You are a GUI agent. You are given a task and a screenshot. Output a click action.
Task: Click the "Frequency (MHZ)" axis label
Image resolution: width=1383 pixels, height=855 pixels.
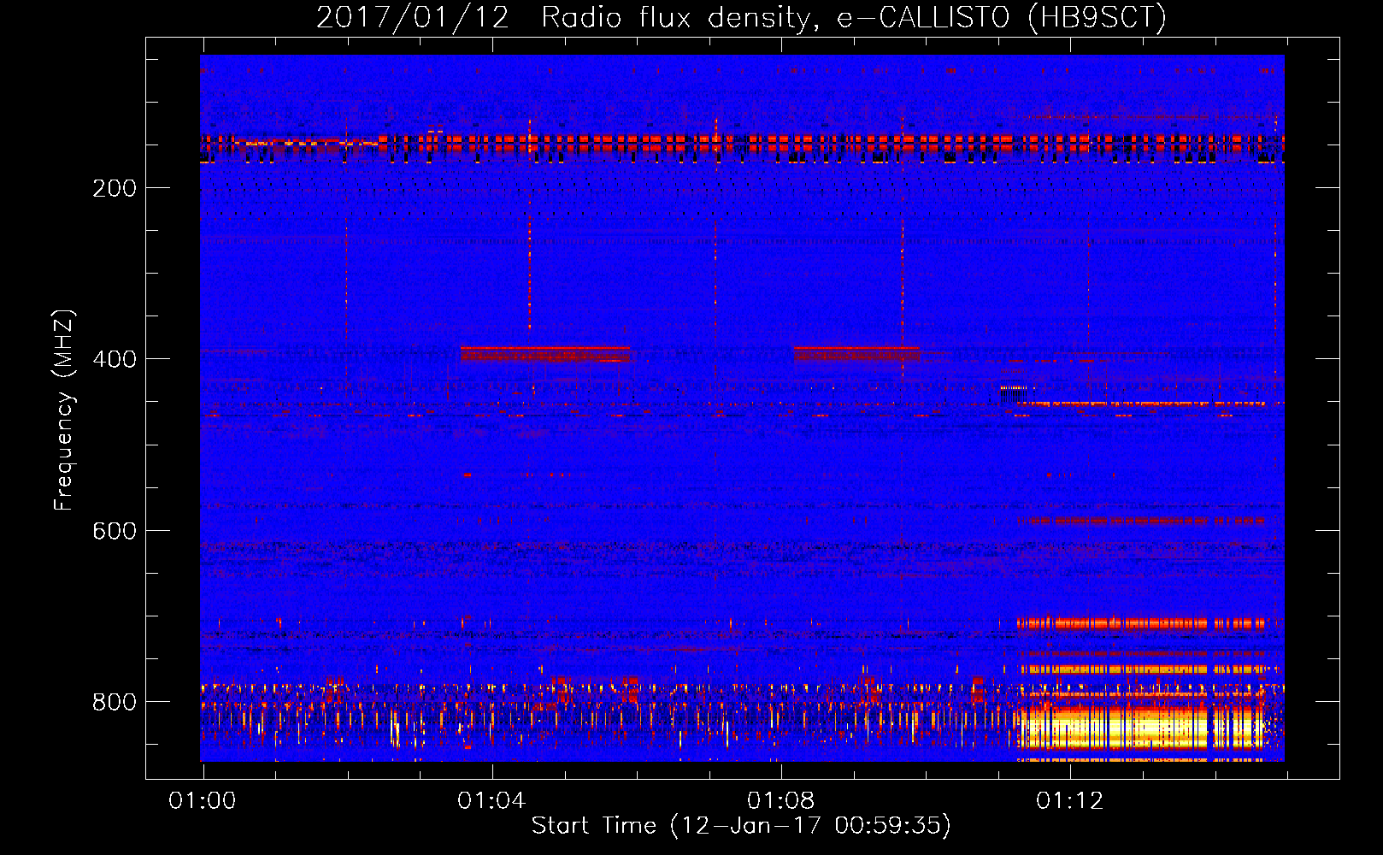point(64,410)
